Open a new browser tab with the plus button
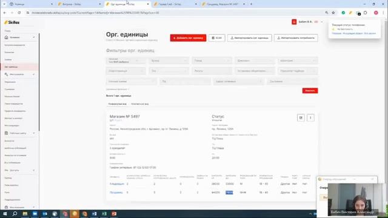 pyautogui.click(x=251, y=4)
